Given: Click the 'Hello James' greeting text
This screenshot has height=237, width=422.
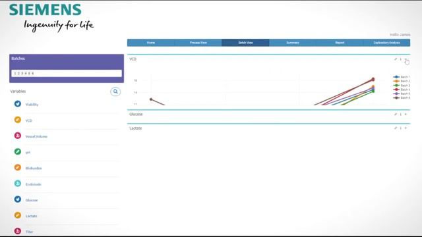Looking at the screenshot, I should pyautogui.click(x=400, y=35).
